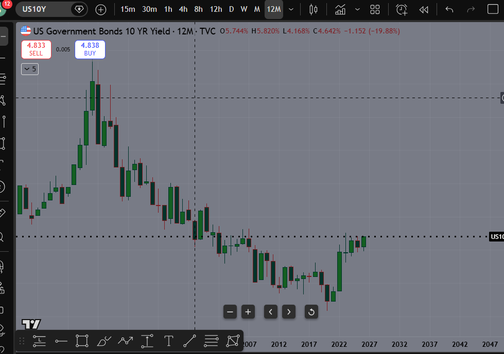Viewport: 504px width, 354px height.
Task: Select the 1h interval
Action: [x=168, y=9]
